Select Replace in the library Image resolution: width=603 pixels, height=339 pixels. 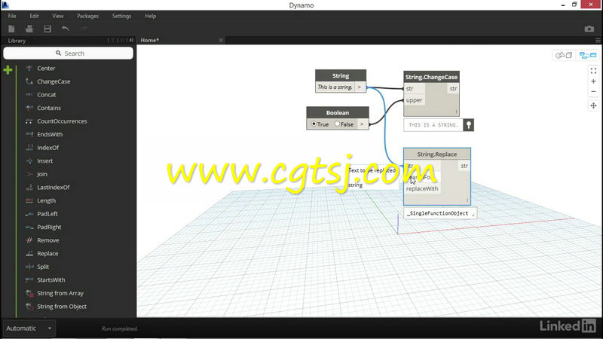click(x=47, y=254)
